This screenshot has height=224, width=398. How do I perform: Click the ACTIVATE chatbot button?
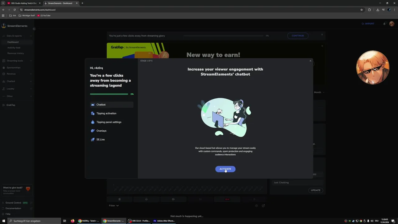point(225,169)
